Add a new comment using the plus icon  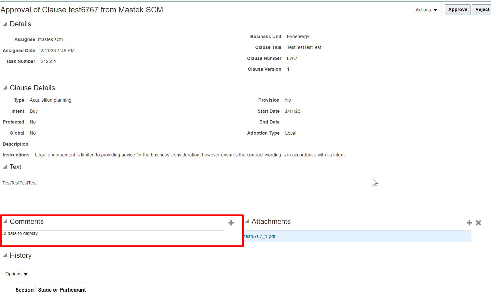pos(231,223)
